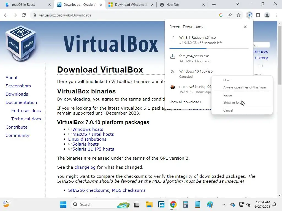Screen dimensions: 282x211
Task: Download the Windows hosts package
Action: 88,129
